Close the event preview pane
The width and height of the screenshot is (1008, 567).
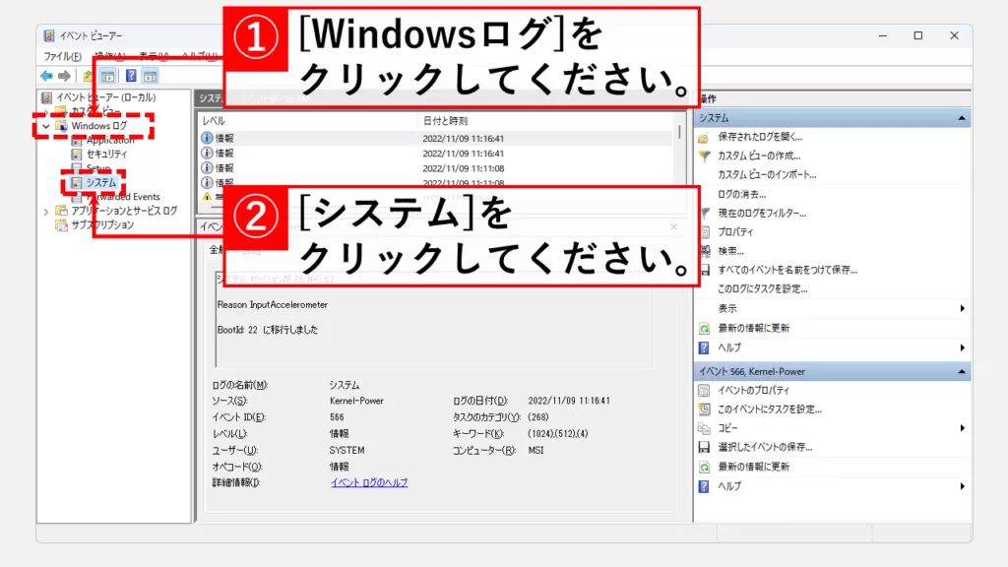click(x=673, y=226)
